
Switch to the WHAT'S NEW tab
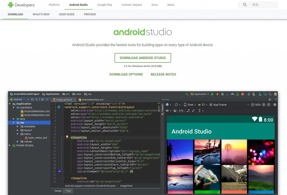click(x=41, y=14)
